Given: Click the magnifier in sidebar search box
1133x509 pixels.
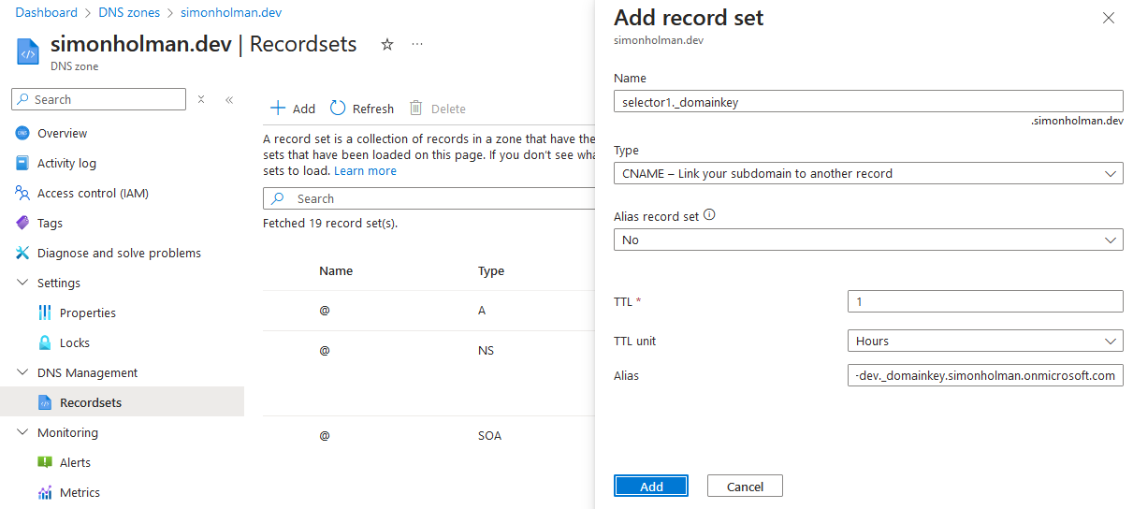Looking at the screenshot, I should (22, 99).
